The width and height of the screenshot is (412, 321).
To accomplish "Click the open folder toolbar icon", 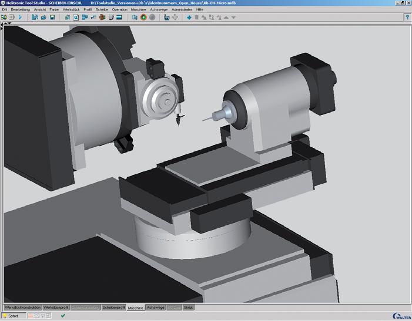I will (x=43, y=17).
